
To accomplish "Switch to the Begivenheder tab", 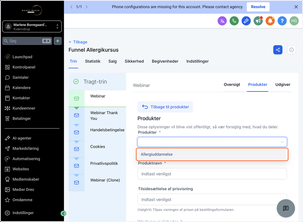I will (x=165, y=61).
